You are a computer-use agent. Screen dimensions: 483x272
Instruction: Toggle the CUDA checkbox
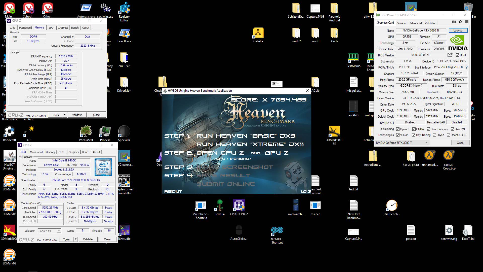tap(414, 129)
